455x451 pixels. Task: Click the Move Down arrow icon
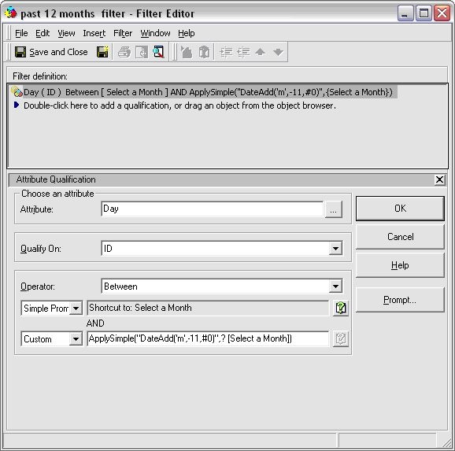tap(278, 52)
